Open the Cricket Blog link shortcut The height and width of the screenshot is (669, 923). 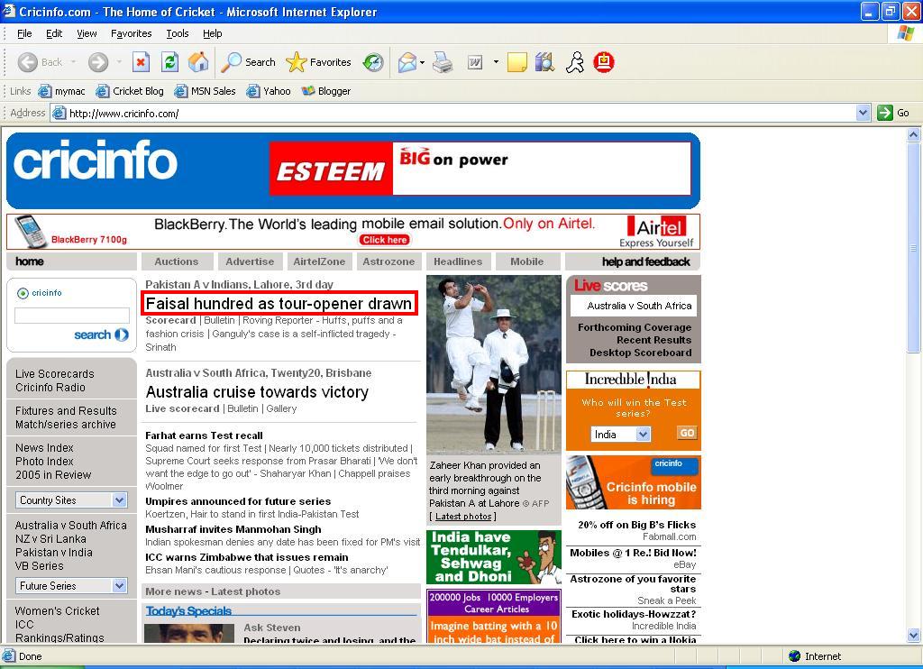click(130, 91)
